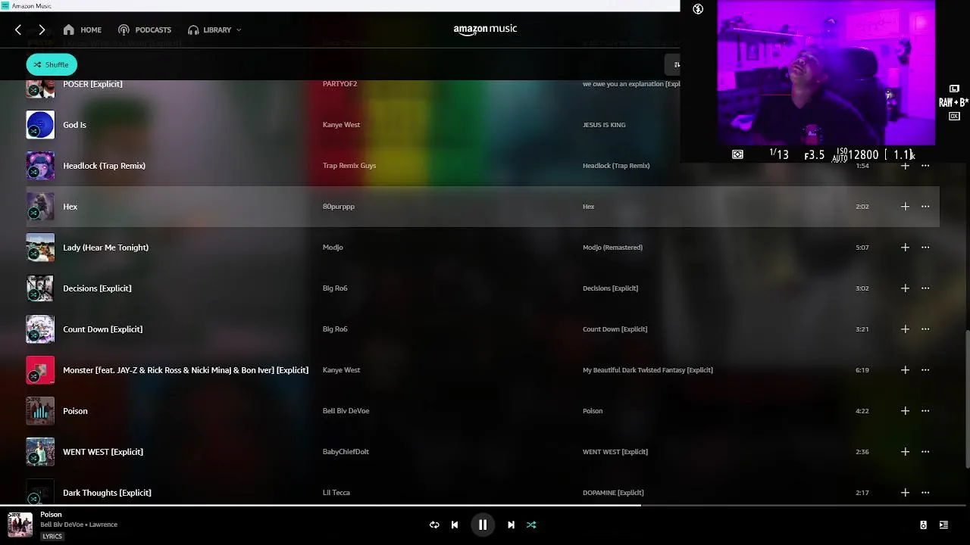Add Decisions [Explicit] with plus icon
970x545 pixels.
[x=905, y=288]
